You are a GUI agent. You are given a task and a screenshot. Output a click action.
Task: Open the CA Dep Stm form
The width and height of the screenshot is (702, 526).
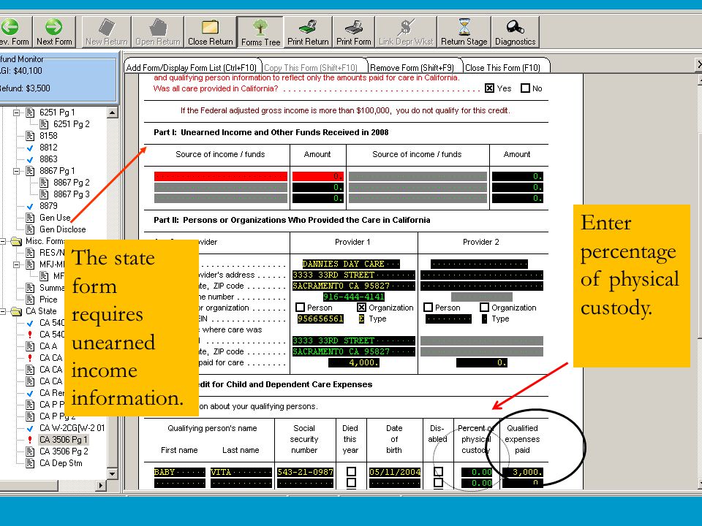(x=61, y=463)
